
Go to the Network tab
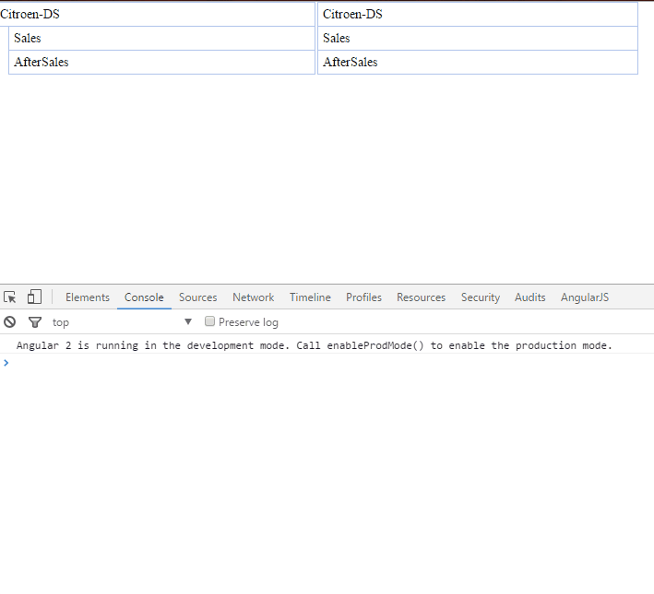coord(254,297)
